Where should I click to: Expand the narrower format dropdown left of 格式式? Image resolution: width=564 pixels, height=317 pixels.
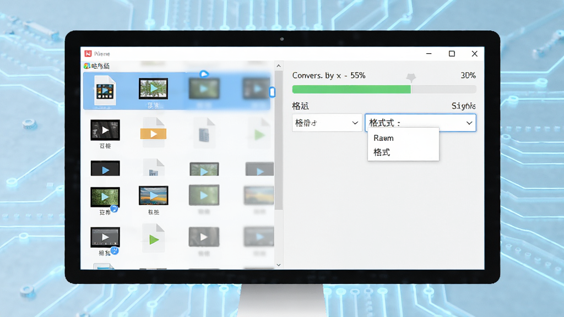click(x=327, y=123)
